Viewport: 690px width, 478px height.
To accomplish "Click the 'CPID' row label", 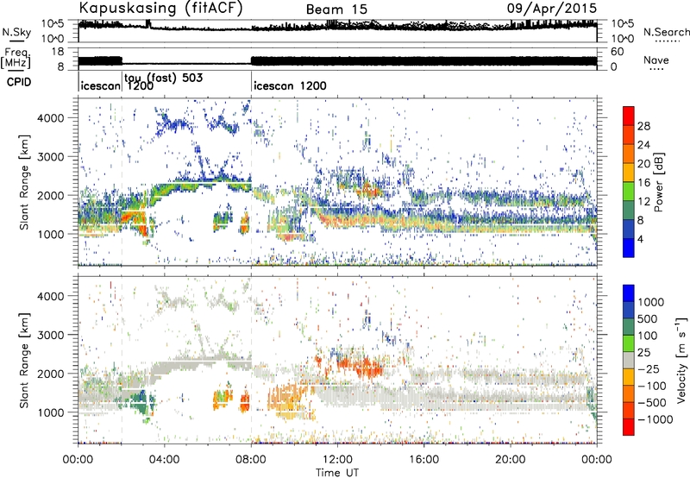I will [x=19, y=82].
